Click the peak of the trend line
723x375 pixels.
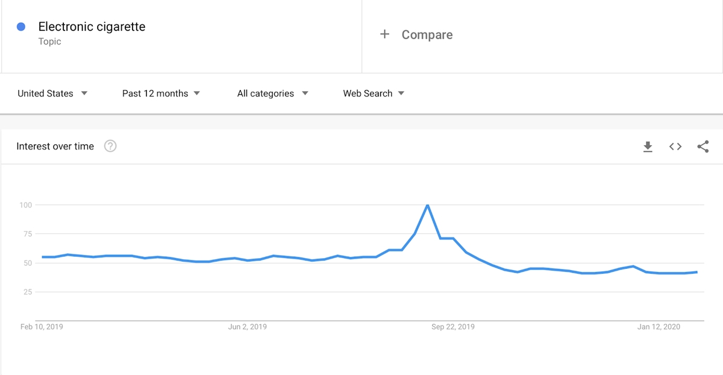pos(427,206)
